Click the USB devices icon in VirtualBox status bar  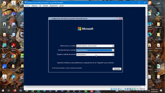click(121, 89)
